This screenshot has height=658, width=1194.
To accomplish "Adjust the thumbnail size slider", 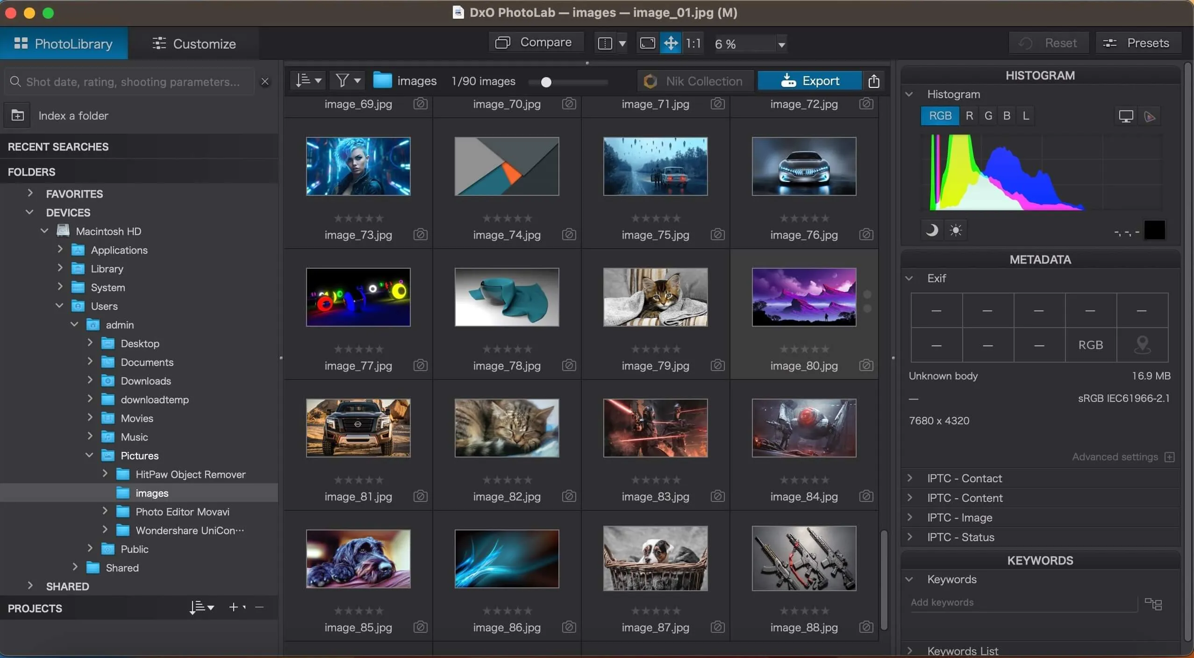I will [546, 82].
